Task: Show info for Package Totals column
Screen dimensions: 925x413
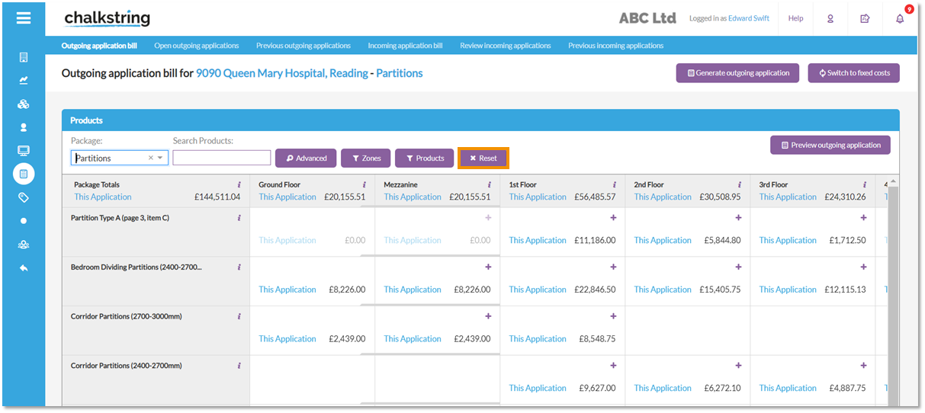Action: (x=239, y=184)
